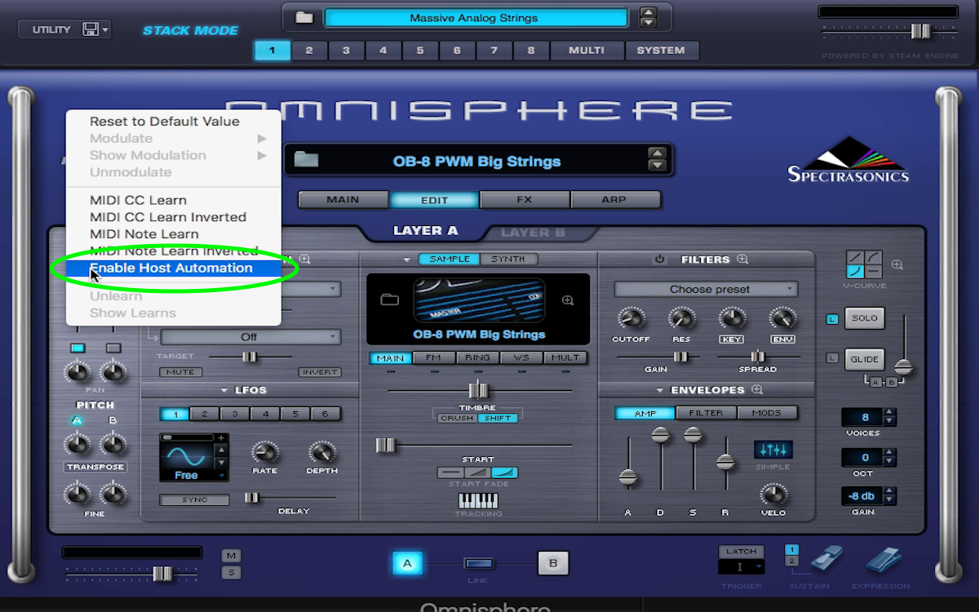
Task: Open the modulation Off dropdown
Action: [x=250, y=337]
